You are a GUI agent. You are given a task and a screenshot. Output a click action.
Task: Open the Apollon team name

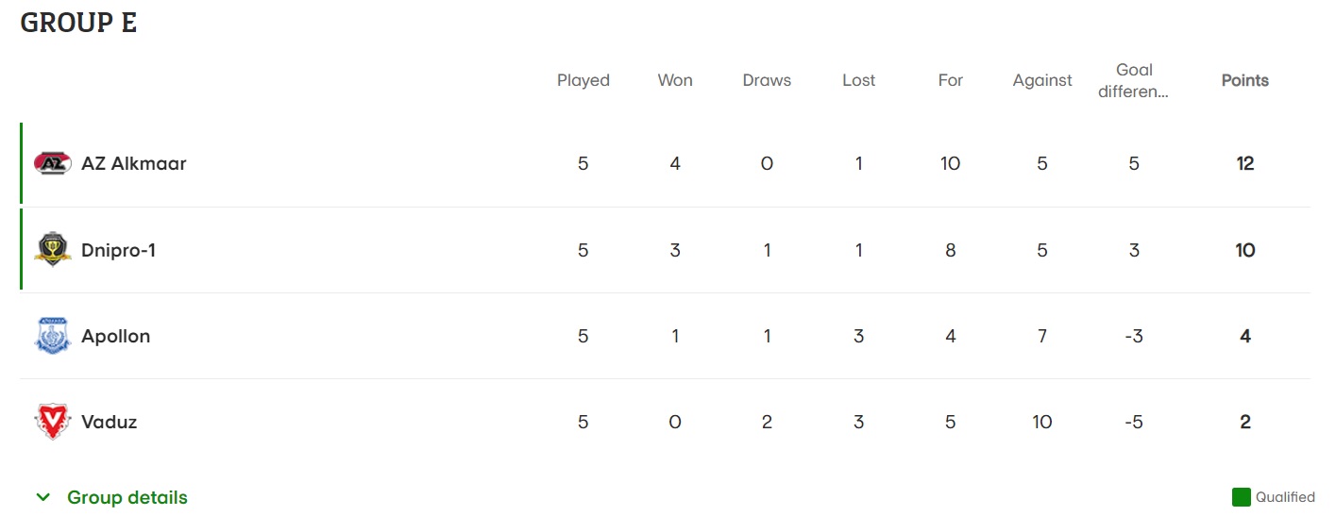click(x=115, y=336)
